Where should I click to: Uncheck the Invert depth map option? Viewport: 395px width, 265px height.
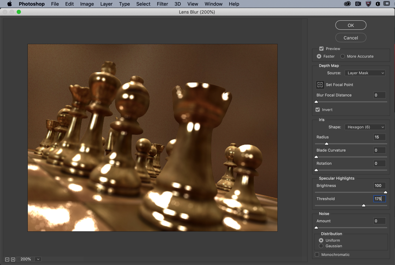coord(318,110)
